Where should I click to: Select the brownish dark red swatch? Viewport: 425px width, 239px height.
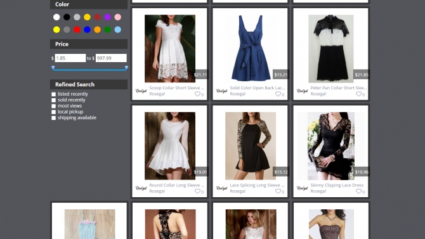point(97,17)
